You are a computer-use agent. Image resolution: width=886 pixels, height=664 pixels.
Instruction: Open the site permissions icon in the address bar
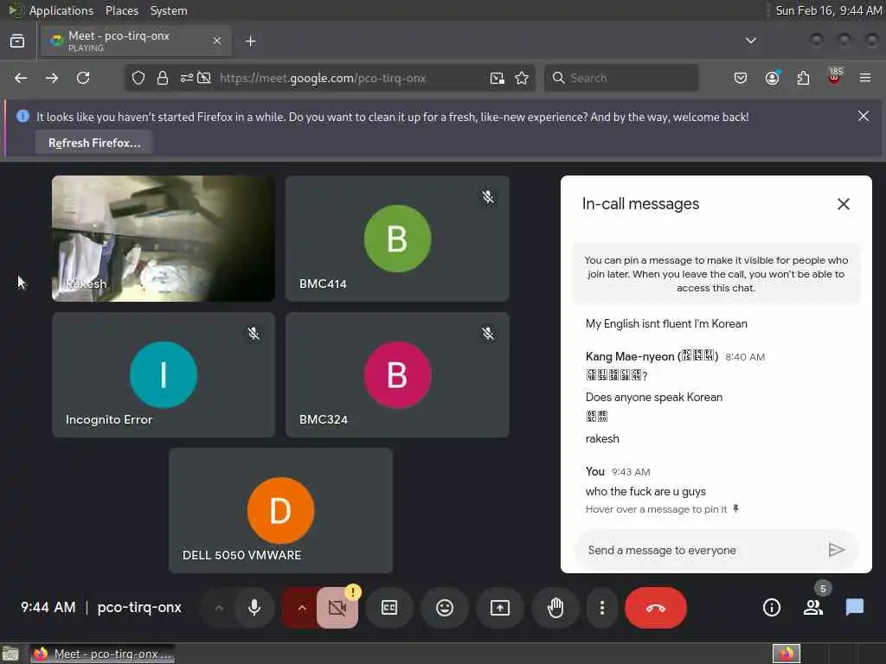click(187, 78)
